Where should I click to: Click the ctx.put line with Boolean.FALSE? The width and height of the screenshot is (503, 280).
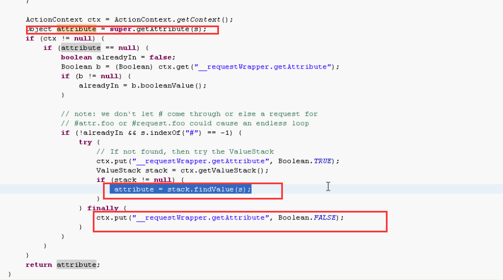pyautogui.click(x=220, y=218)
